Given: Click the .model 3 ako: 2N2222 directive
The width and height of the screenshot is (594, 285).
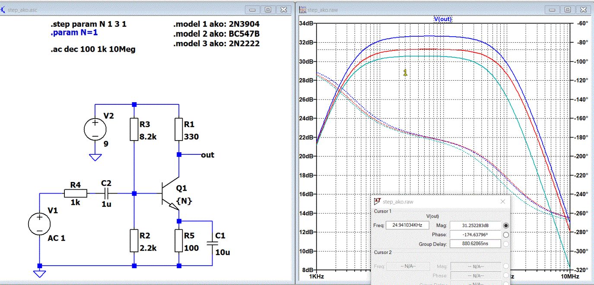Looking at the screenshot, I should pos(216,44).
